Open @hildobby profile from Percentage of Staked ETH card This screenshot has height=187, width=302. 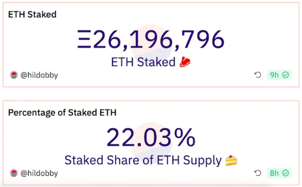[x=39, y=173]
